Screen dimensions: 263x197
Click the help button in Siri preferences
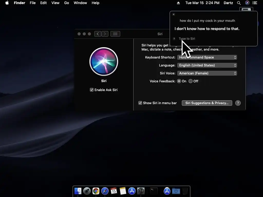tap(238, 103)
